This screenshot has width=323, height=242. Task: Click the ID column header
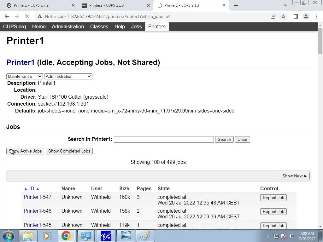click(32, 189)
